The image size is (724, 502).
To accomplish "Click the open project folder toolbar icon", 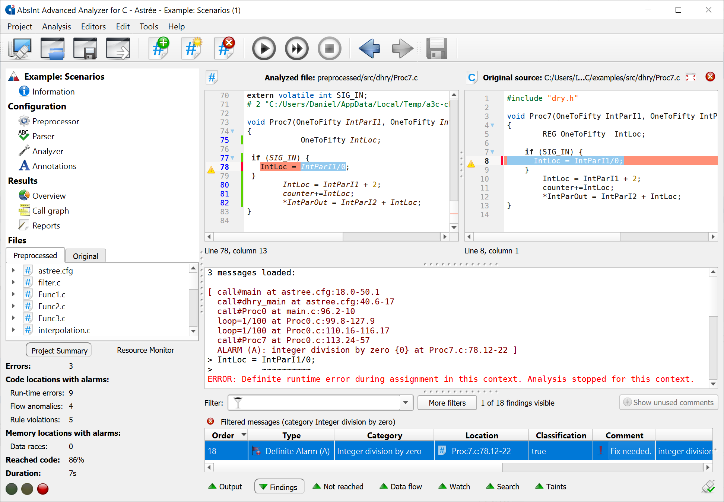I will (x=53, y=48).
